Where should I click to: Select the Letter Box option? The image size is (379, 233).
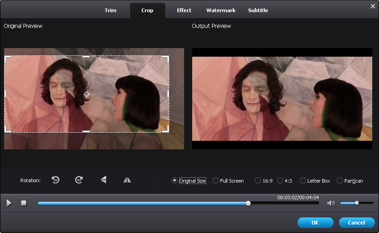tap(303, 181)
